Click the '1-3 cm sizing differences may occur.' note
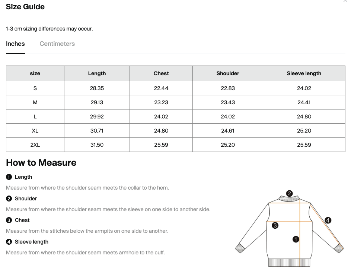 [x=49, y=29]
